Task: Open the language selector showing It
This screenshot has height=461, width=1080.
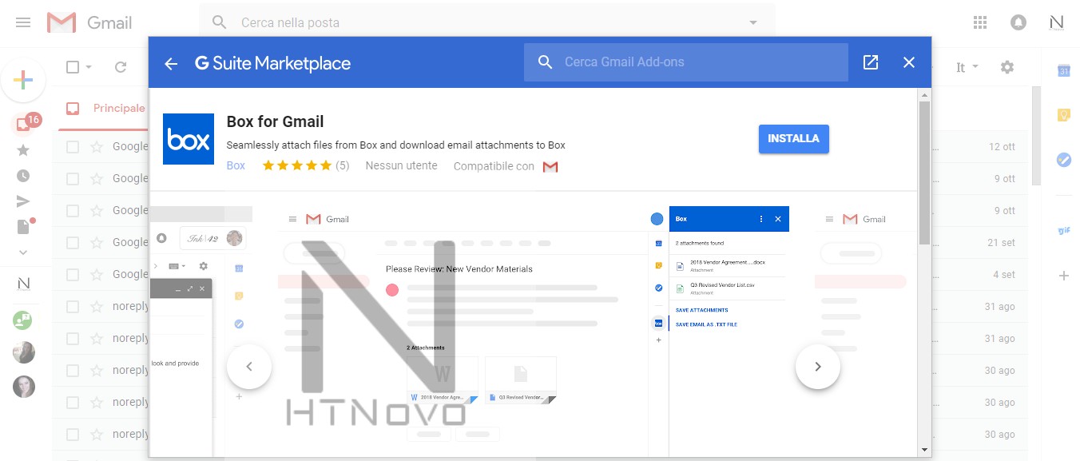Action: 963,67
